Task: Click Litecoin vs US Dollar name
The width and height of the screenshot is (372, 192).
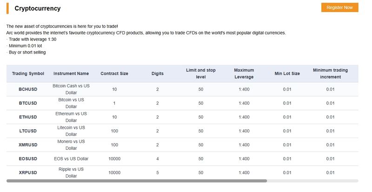Action: coord(71,131)
